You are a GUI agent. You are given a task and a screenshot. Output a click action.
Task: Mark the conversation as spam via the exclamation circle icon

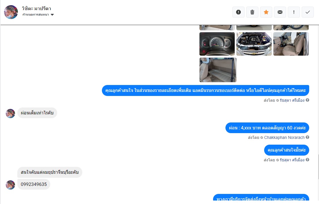[238, 12]
